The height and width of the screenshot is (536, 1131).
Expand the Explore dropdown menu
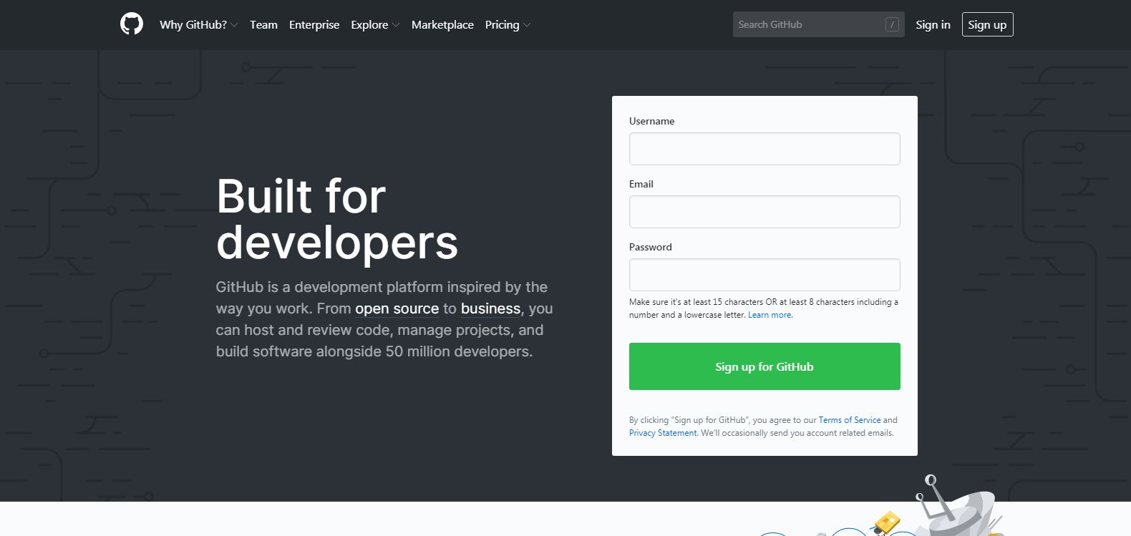(x=375, y=24)
